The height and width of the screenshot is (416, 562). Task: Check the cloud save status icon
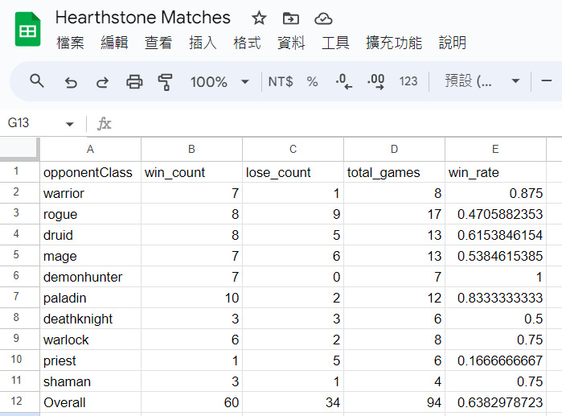pos(323,19)
